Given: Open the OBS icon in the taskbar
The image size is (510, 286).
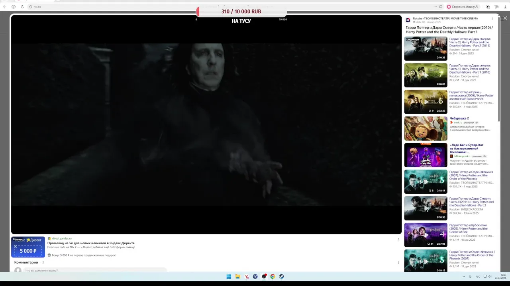Looking at the screenshot, I should point(264,276).
